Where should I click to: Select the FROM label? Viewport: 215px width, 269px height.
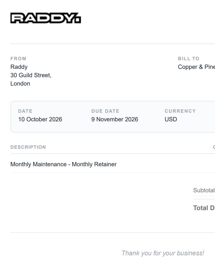pos(18,59)
